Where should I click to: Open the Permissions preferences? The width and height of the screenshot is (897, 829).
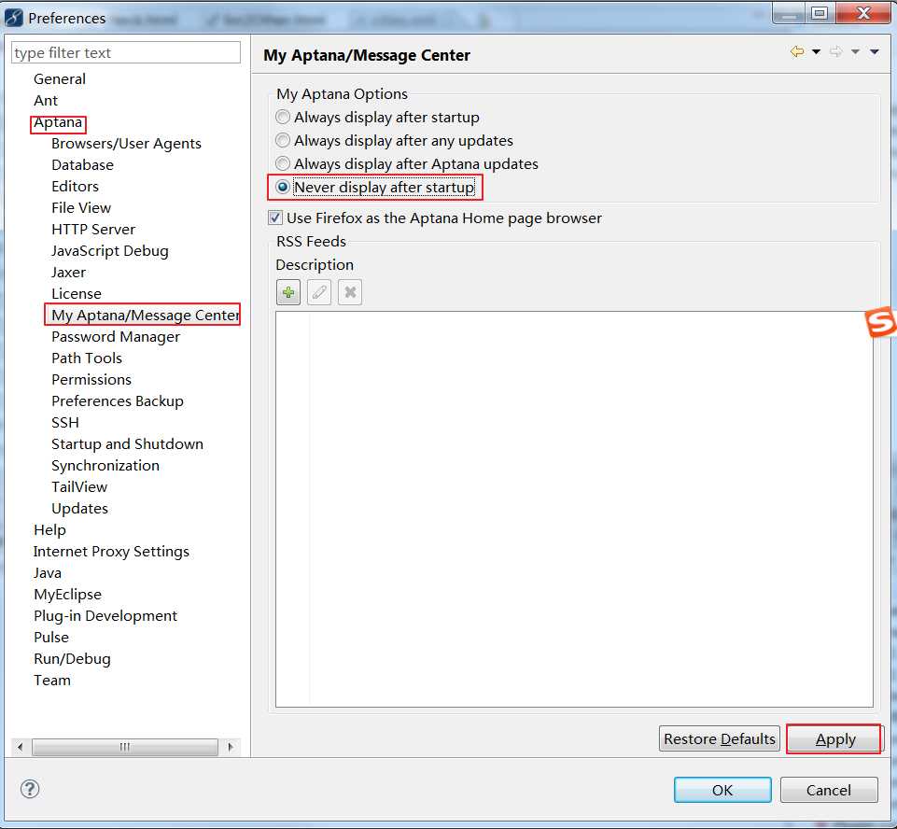pos(91,380)
